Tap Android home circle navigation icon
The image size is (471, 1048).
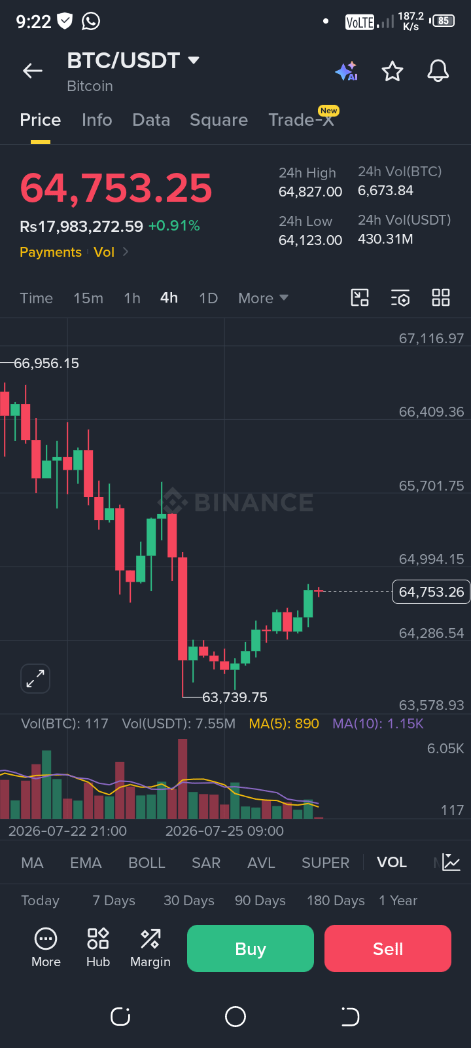click(x=235, y=1017)
